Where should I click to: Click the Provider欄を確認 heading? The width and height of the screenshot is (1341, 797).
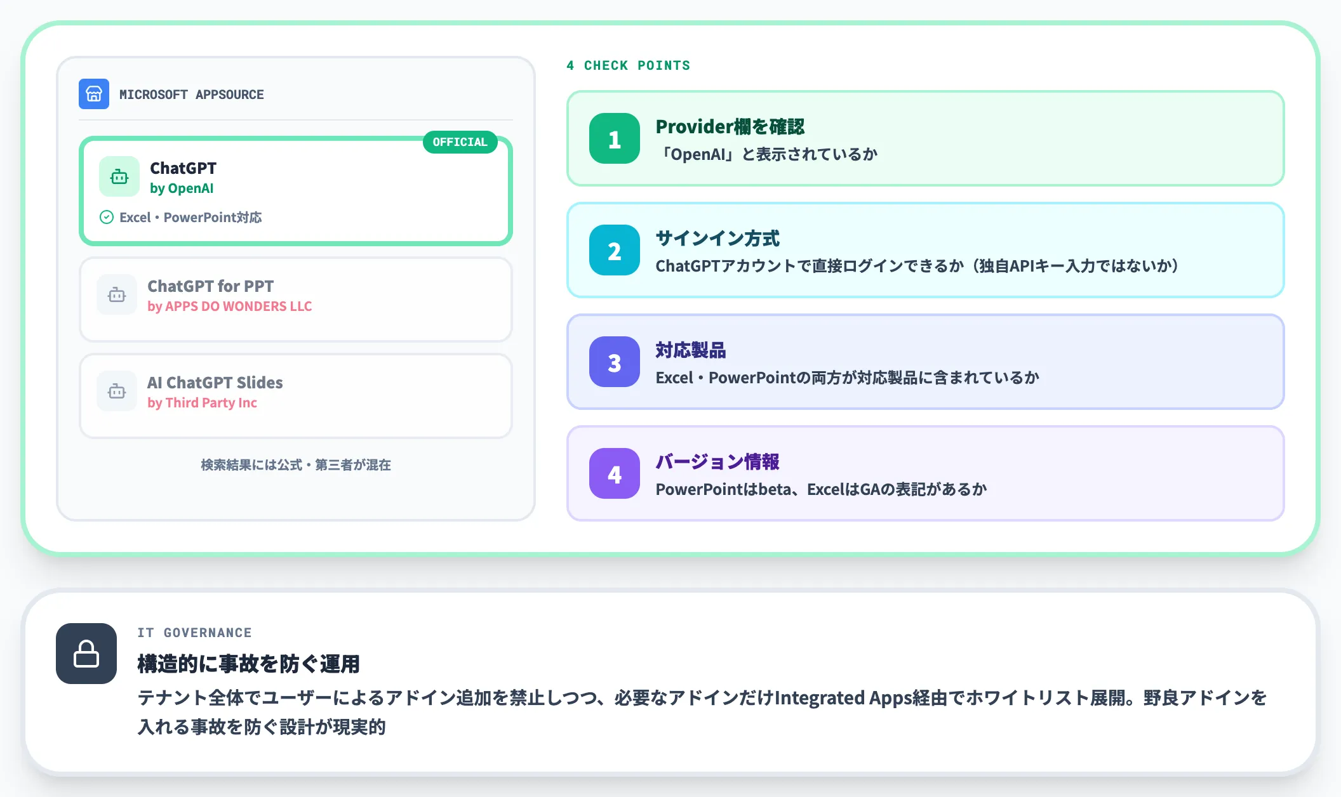730,126
